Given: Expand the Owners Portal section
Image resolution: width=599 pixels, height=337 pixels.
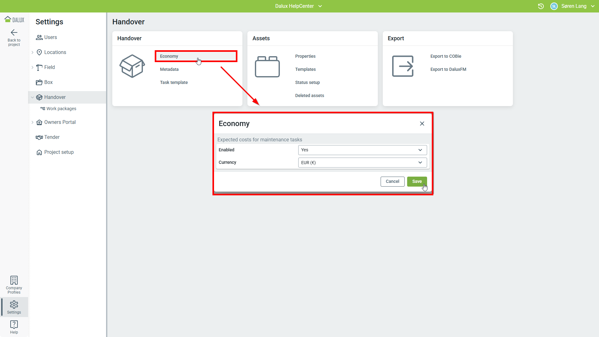Looking at the screenshot, I should pyautogui.click(x=32, y=122).
